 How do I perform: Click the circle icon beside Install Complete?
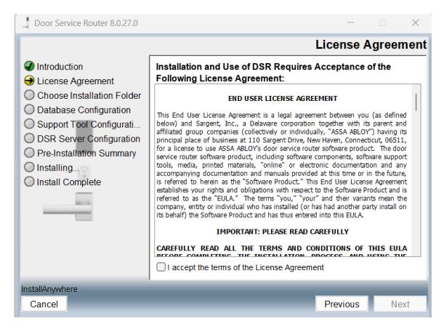29,182
